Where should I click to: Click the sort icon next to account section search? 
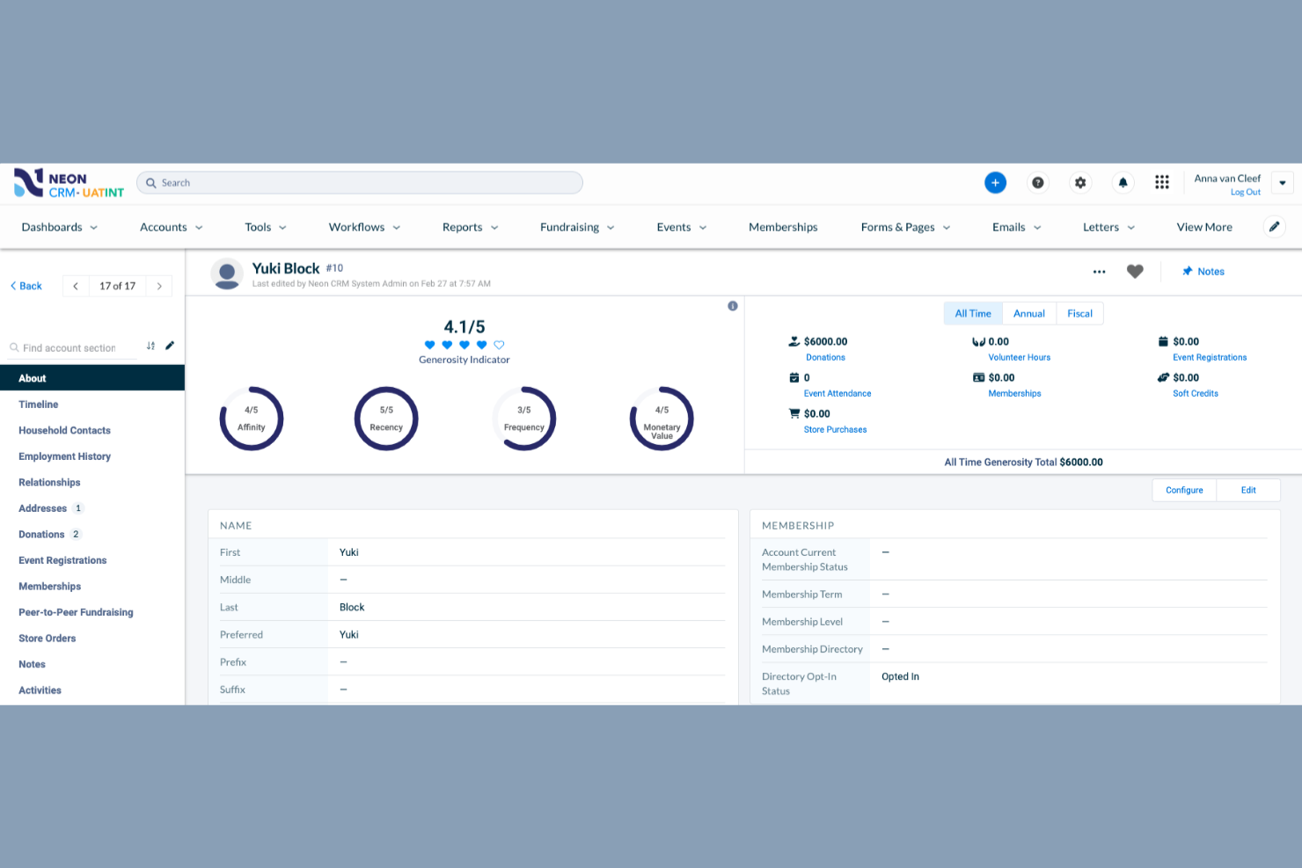(x=150, y=346)
